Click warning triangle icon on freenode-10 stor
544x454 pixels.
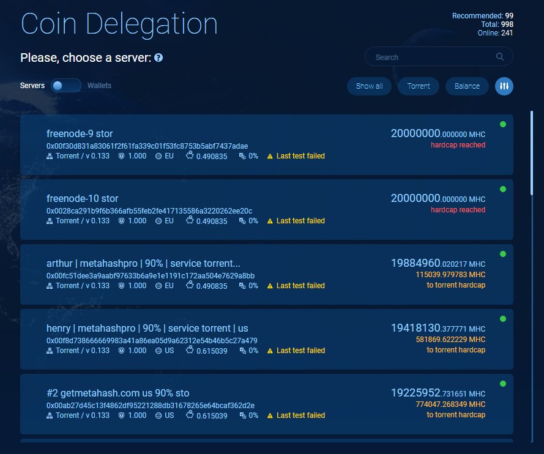click(x=270, y=221)
